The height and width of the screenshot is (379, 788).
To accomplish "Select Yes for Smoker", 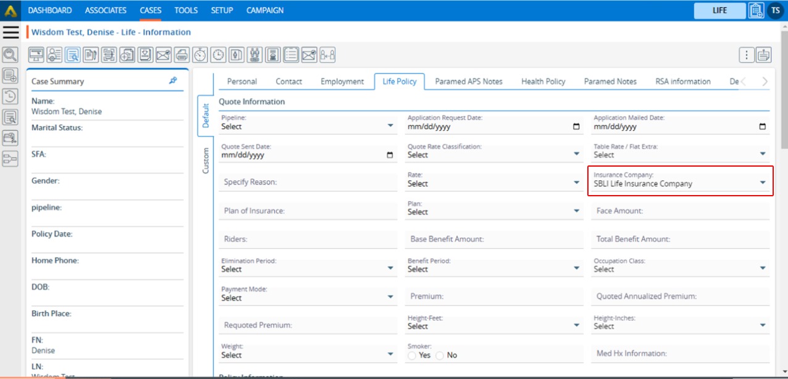I will (x=413, y=356).
